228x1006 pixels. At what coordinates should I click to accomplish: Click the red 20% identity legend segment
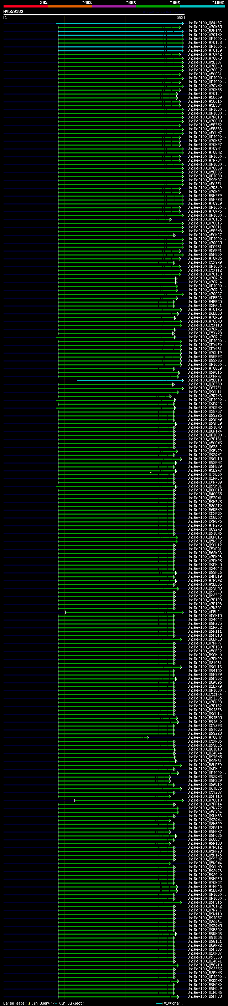pyautogui.click(x=25, y=6)
